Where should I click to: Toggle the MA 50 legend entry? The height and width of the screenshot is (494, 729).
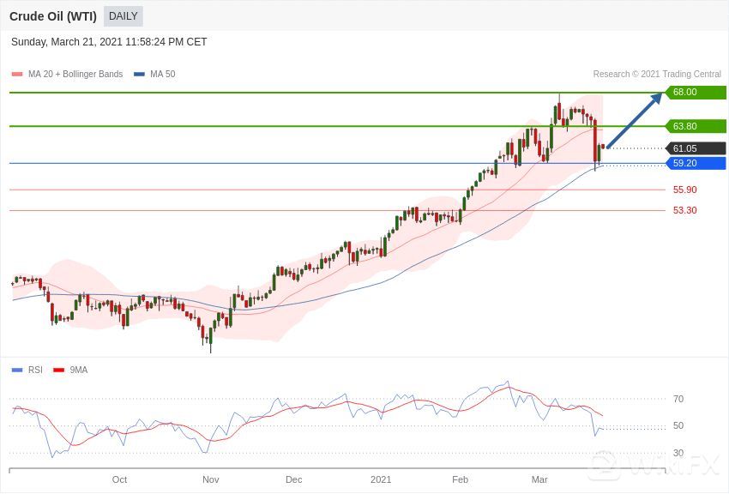[162, 75]
